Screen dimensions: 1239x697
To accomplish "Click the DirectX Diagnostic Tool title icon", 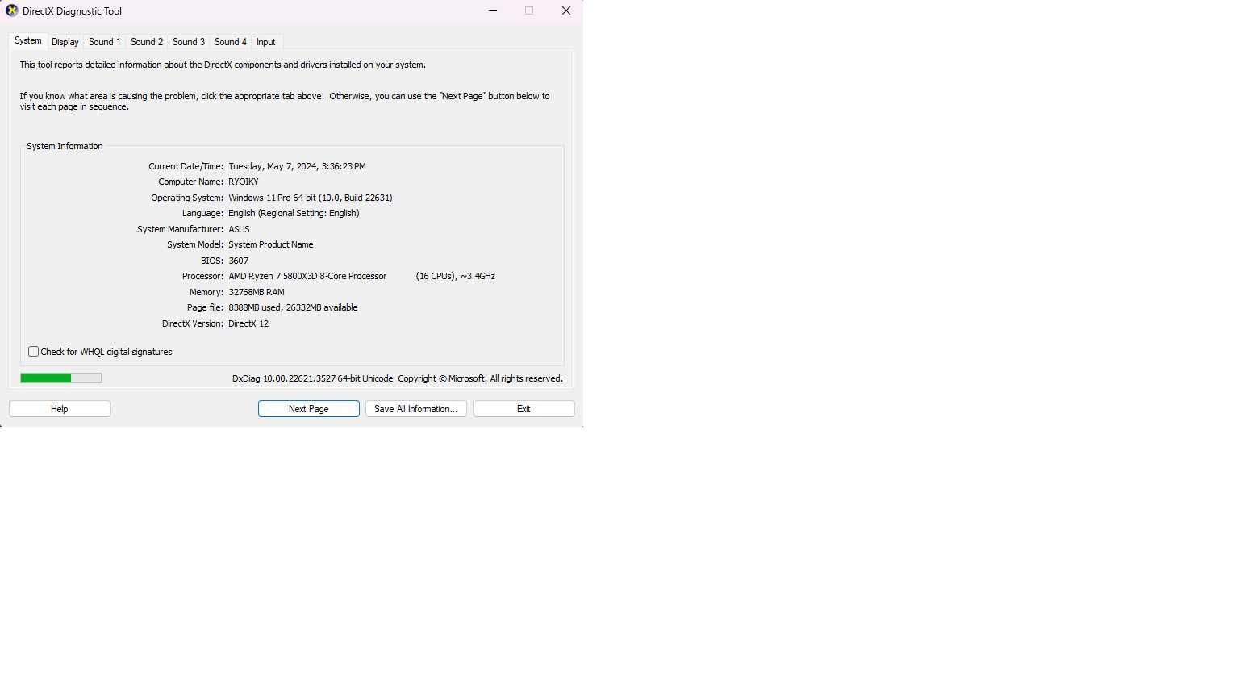I will tap(11, 11).
